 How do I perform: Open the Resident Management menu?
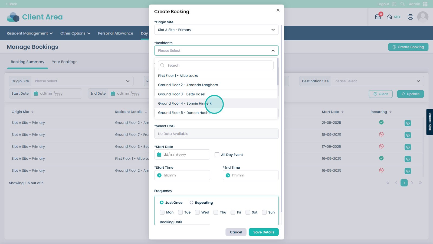pos(30,33)
